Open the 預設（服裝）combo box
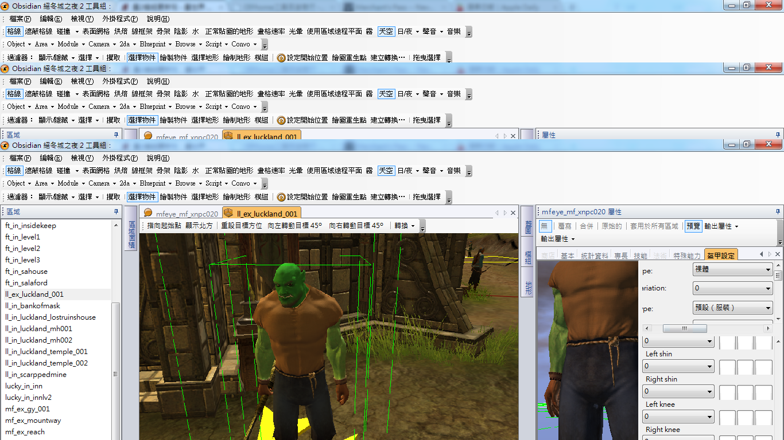The width and height of the screenshot is (784, 440). [x=733, y=308]
